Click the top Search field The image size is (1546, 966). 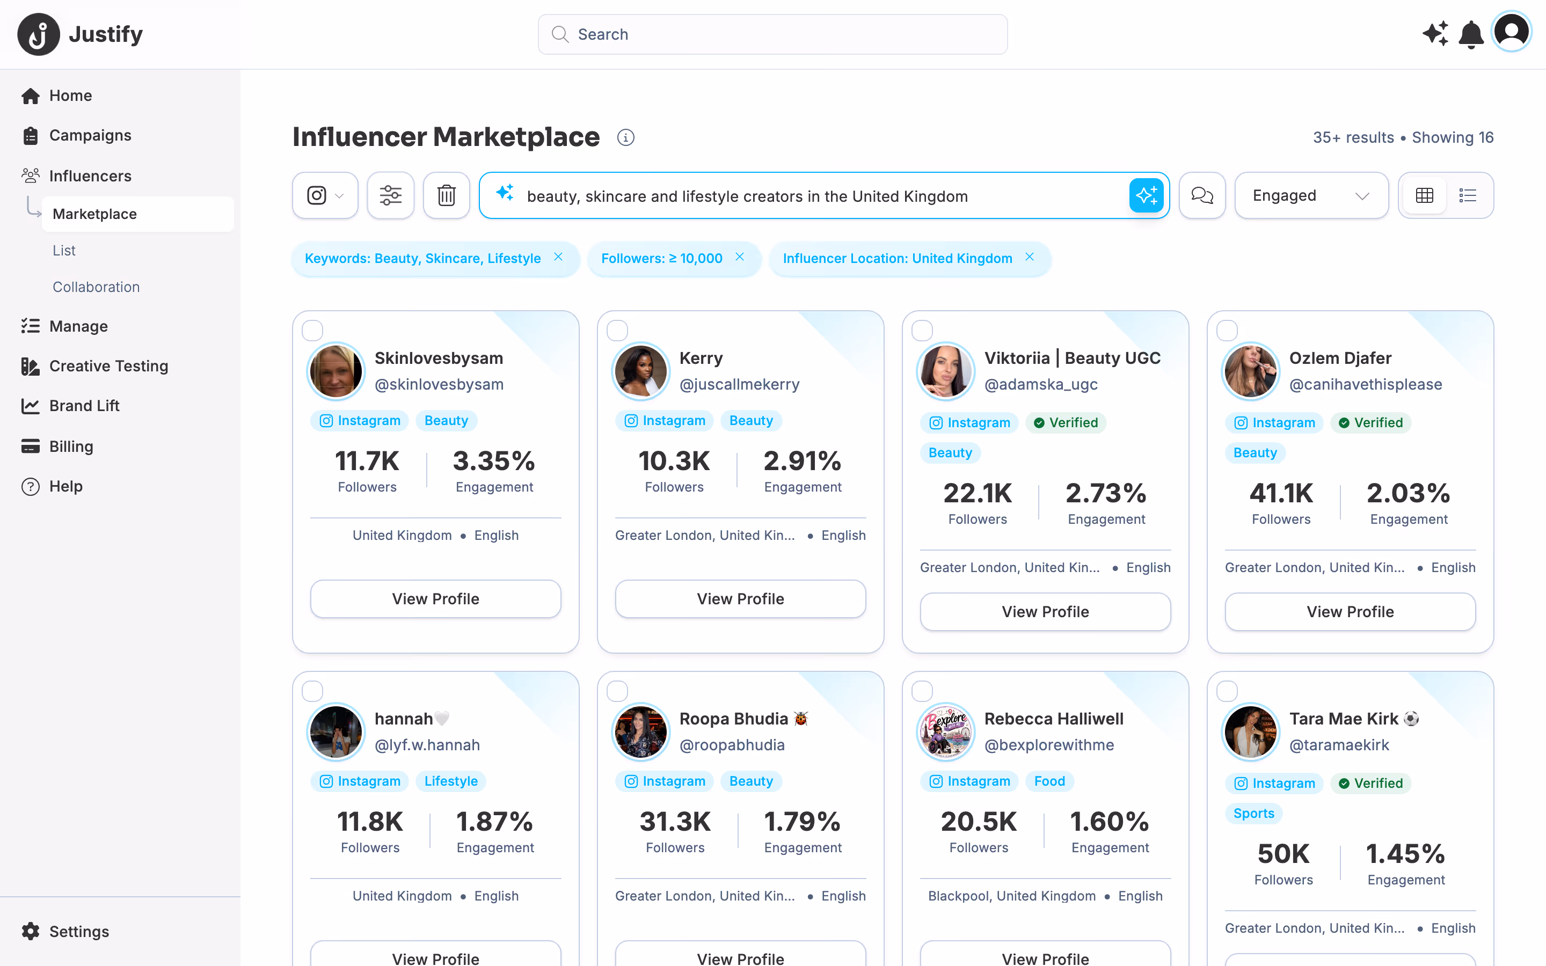click(x=772, y=34)
